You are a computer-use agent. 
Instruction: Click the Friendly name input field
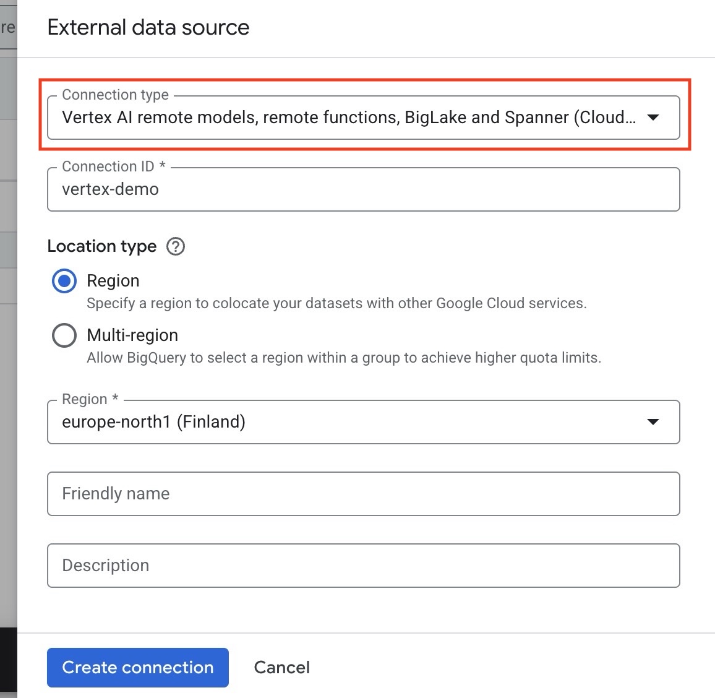click(x=363, y=494)
